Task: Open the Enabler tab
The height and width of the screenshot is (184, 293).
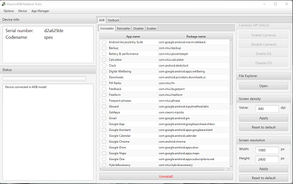Action: (x=151, y=28)
